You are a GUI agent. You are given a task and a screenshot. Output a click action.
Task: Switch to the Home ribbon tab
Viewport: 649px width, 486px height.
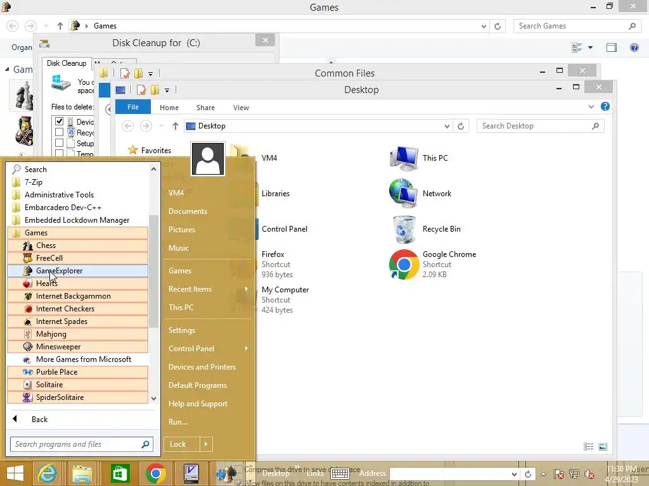[x=169, y=108]
